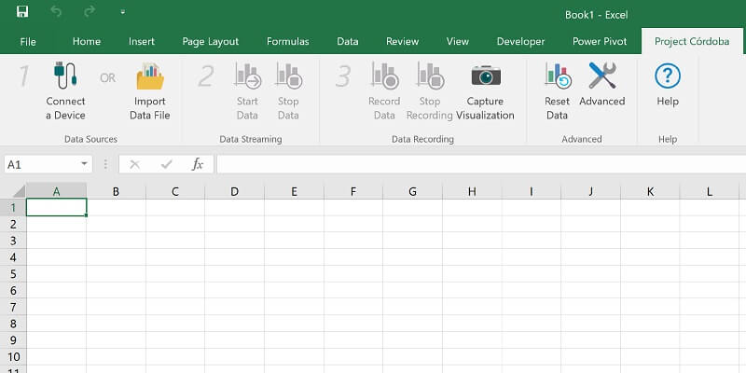Click the Redo arrow icon
Viewport: 746px width, 373px height.
pyautogui.click(x=90, y=12)
